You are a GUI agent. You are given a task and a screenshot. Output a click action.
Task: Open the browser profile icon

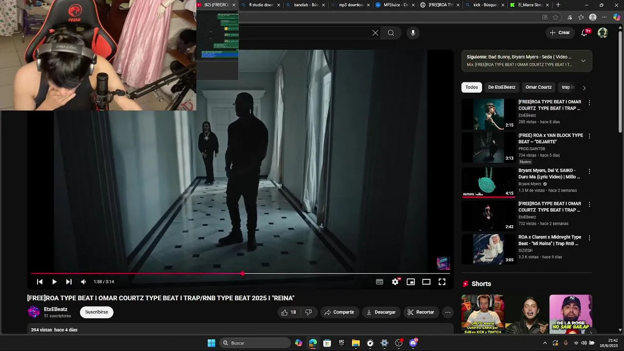pyautogui.click(x=593, y=18)
